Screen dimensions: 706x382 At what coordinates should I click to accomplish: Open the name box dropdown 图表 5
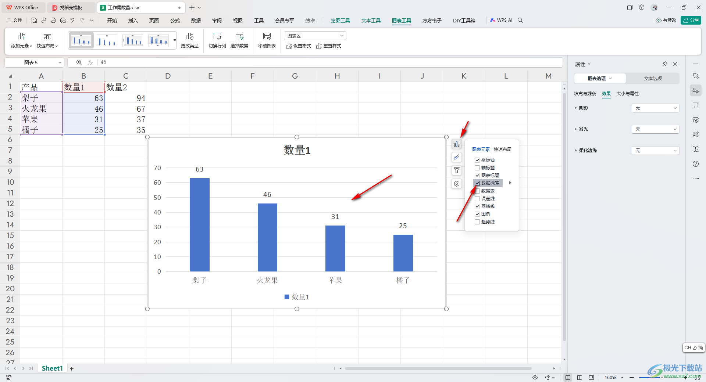click(60, 63)
